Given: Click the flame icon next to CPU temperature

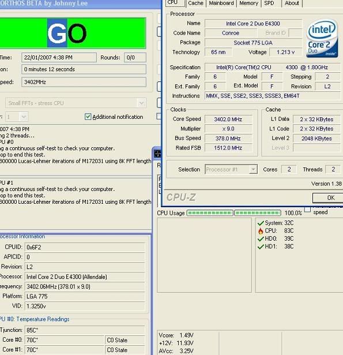Looking at the screenshot, I should click(261, 231).
